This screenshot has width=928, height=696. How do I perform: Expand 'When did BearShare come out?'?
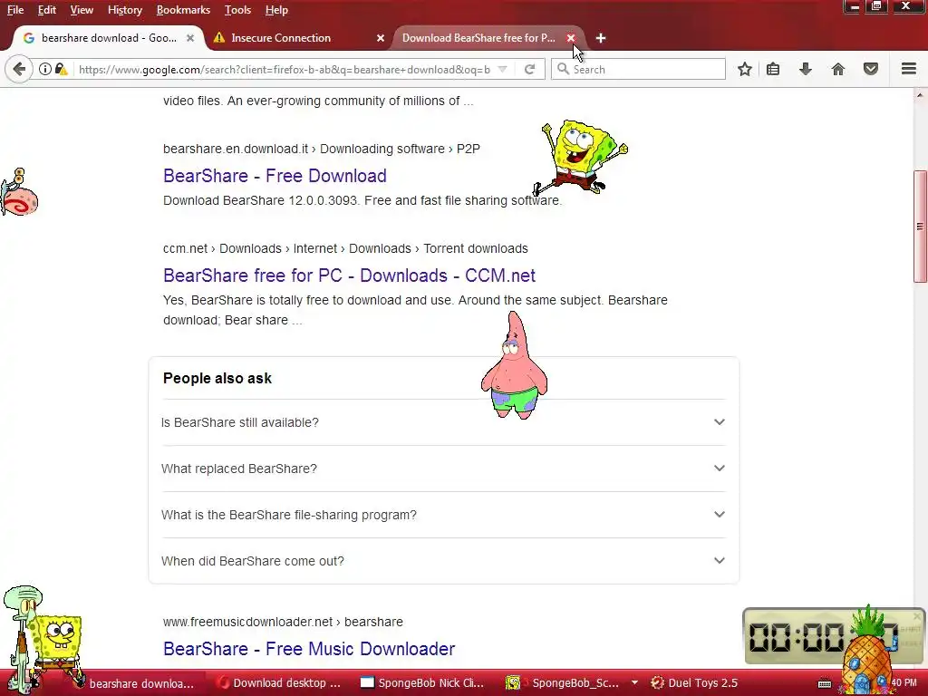click(443, 561)
